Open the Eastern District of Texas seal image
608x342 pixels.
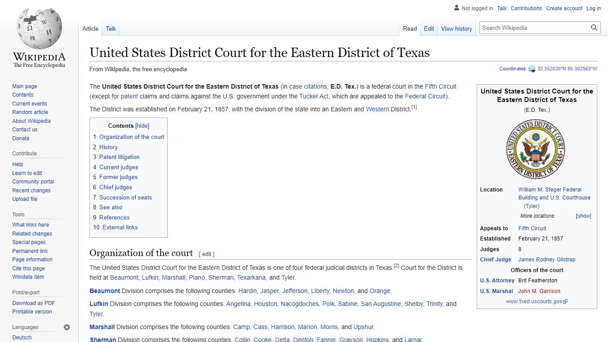(535, 149)
